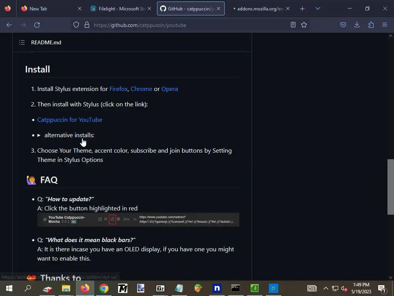
Task: Open the downloads panel
Action: [x=357, y=25]
